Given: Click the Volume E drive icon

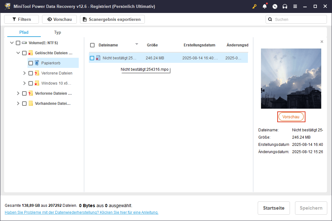Looking at the screenshot, I should 24,43.
